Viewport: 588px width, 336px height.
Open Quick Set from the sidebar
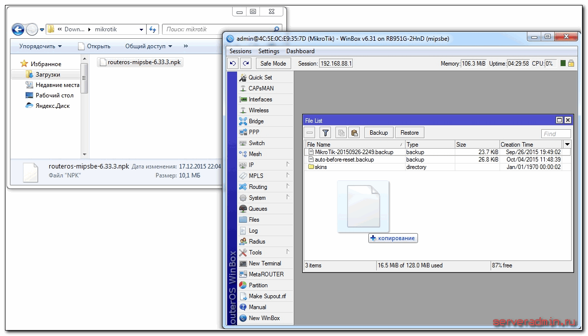point(260,78)
